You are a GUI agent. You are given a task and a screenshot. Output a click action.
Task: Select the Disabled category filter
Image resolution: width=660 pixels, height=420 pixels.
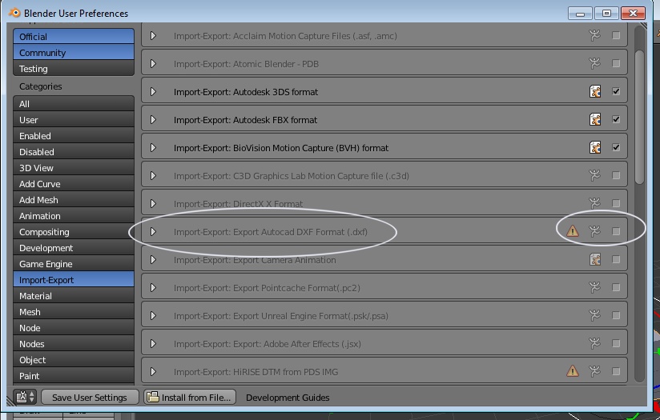tap(74, 151)
